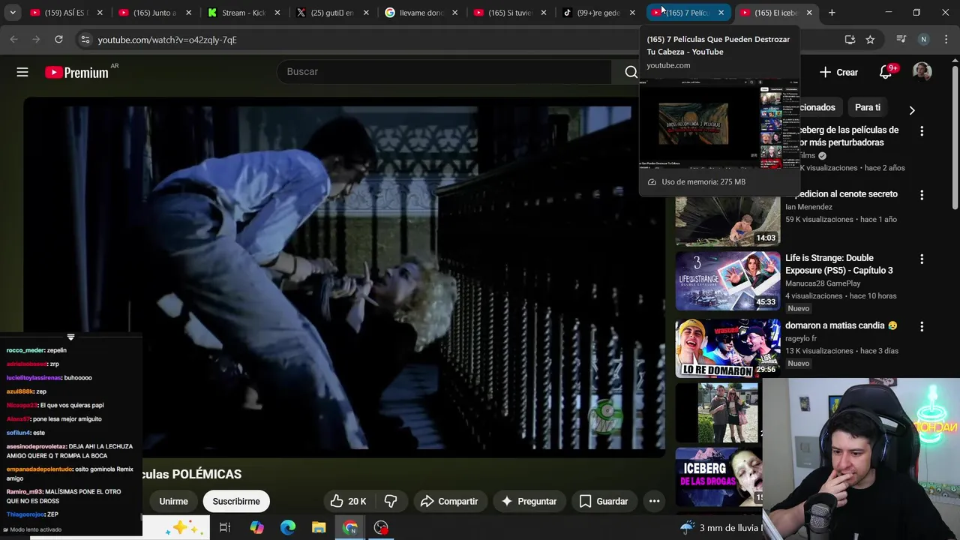Show next filter chips with the right chevron
Screen dimensions: 960x540
point(912,110)
